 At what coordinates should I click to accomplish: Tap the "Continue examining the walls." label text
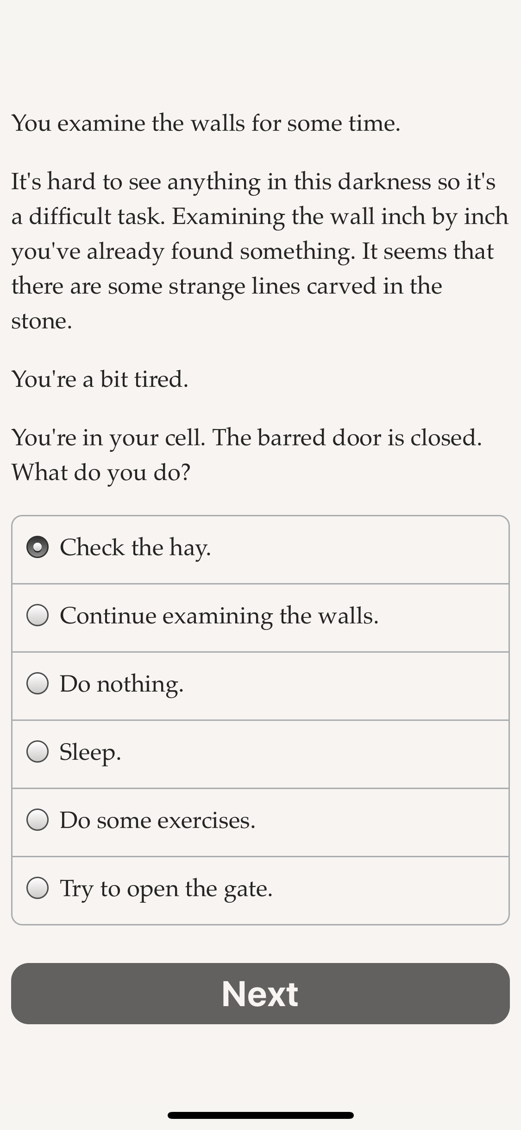coord(219,616)
